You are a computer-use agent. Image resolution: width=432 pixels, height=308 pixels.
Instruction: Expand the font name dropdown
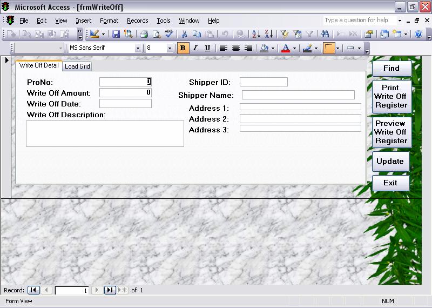138,48
